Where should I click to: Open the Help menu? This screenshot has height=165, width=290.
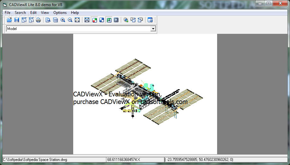point(75,13)
